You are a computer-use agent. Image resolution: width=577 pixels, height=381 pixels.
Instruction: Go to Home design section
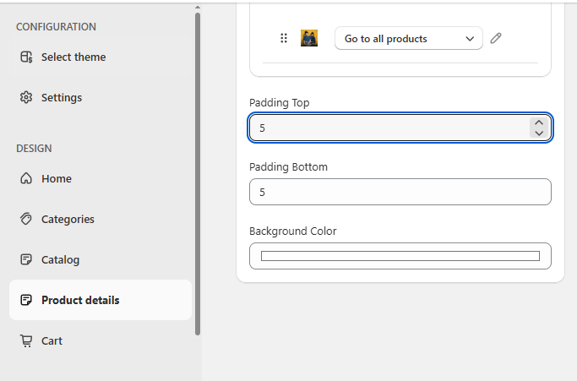pyautogui.click(x=101, y=178)
